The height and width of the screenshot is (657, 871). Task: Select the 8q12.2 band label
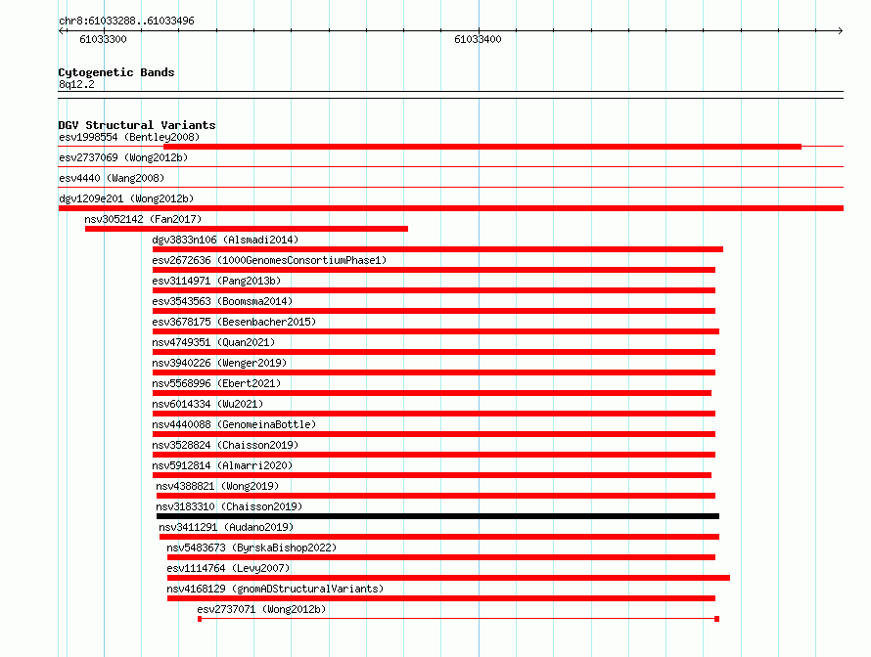(76, 84)
